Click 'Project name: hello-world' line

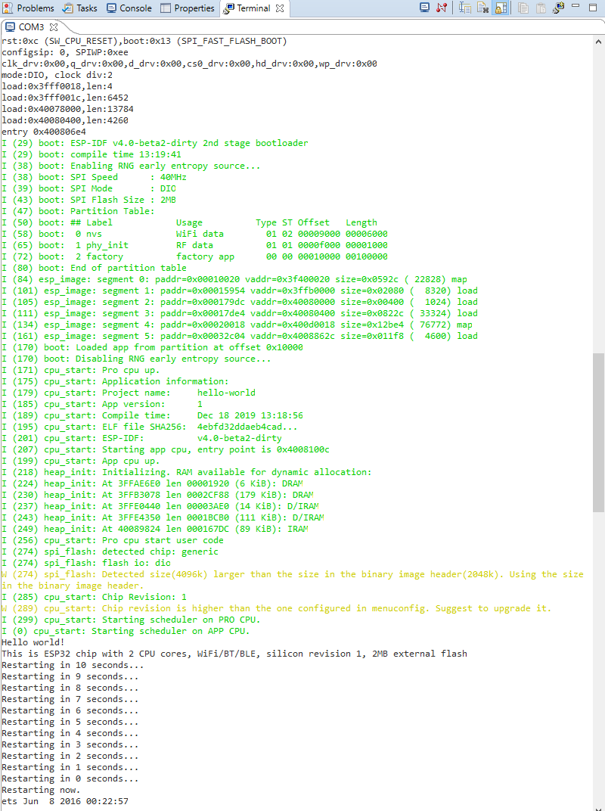coord(129,393)
